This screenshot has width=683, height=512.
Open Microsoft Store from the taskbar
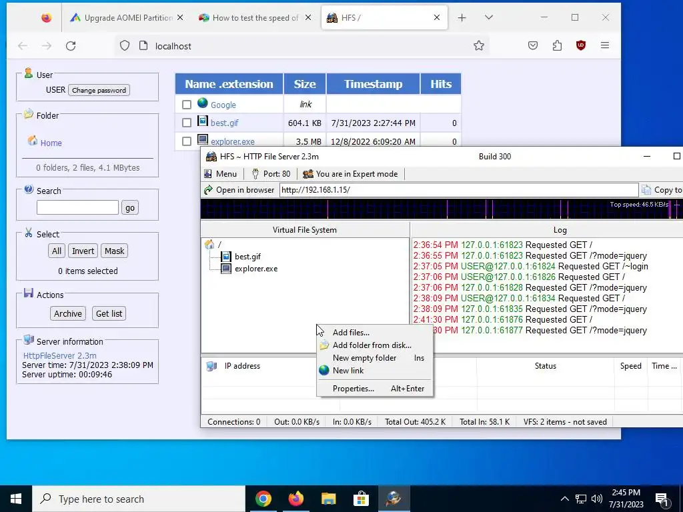(361, 499)
